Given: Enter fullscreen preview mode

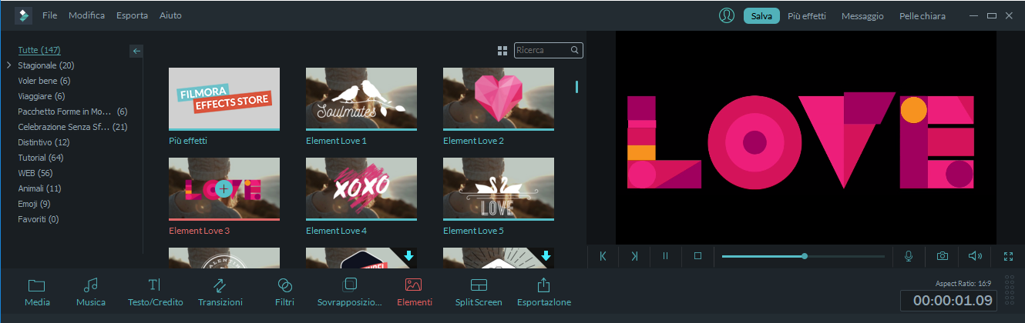Looking at the screenshot, I should point(1008,256).
